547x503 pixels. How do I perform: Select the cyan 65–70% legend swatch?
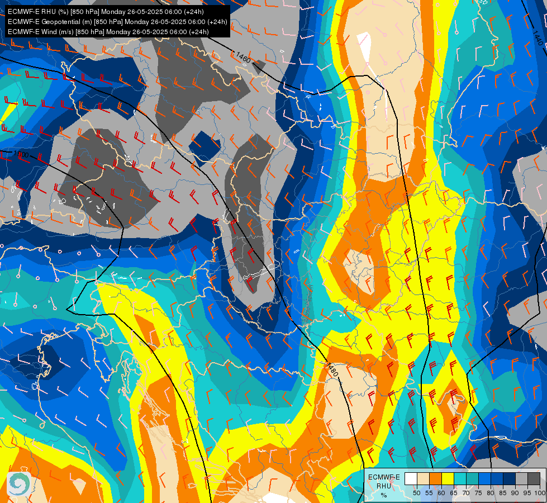(x=460, y=478)
